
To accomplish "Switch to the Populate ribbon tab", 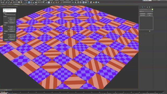I will pos(31,4).
